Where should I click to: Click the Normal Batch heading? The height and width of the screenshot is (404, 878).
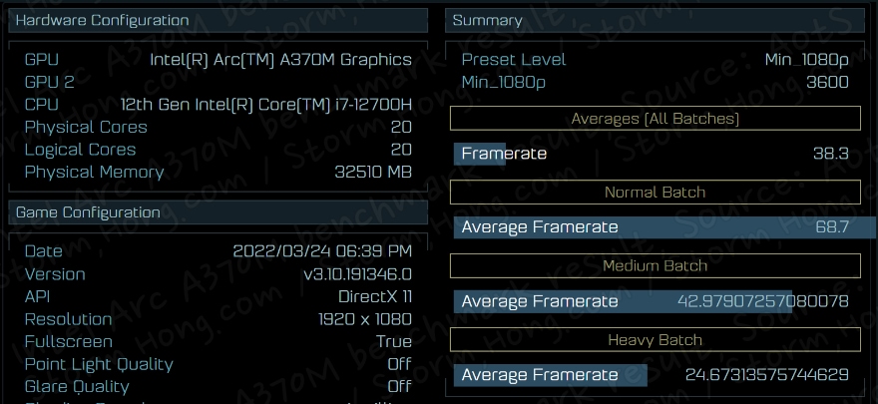656,192
